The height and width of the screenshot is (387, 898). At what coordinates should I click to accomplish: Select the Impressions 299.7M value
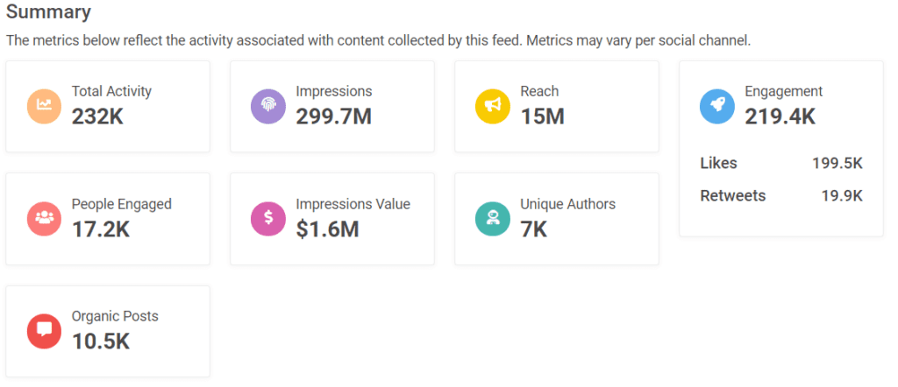(x=334, y=117)
